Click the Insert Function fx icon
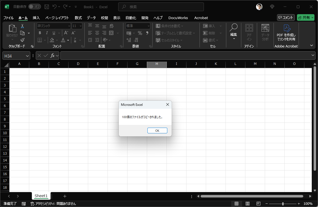318x207 pixels. [52, 55]
